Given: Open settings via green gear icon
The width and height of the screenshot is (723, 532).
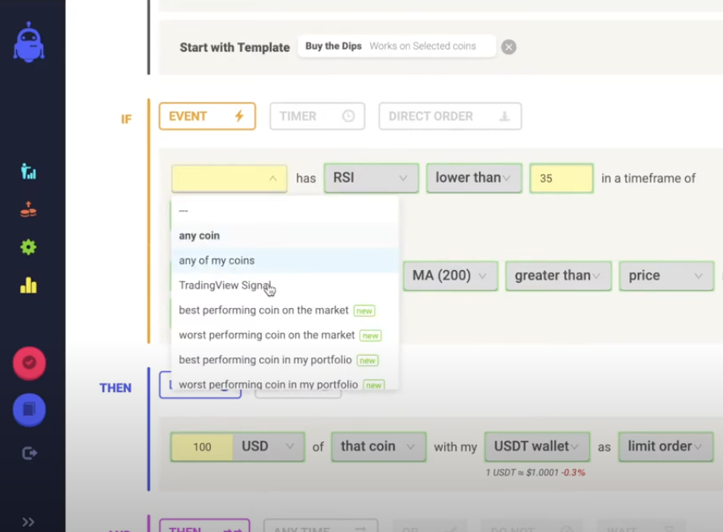Looking at the screenshot, I should (x=28, y=247).
